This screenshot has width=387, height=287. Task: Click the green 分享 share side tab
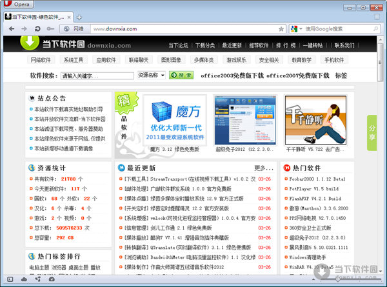pyautogui.click(x=372, y=133)
